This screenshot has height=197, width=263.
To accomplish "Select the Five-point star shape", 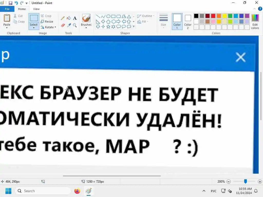I will pyautogui.click(x=108, y=26).
